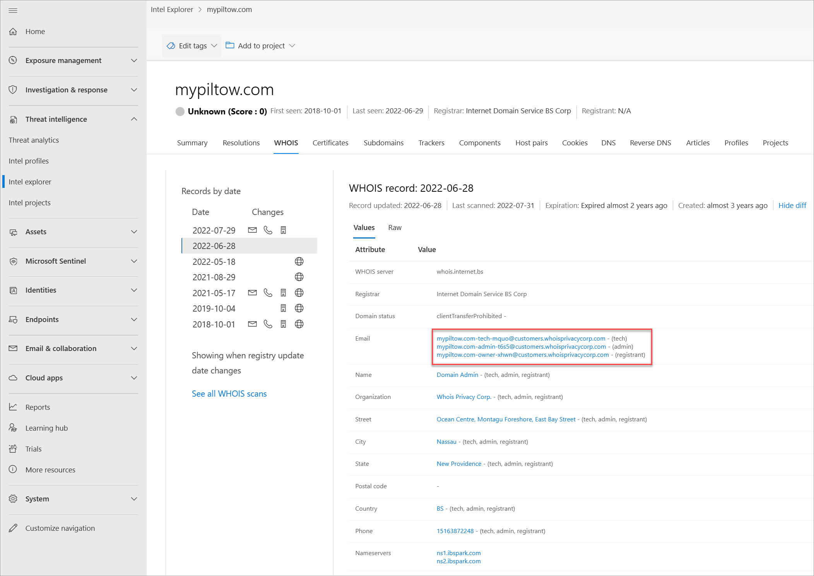Open the Certificates tab

330,143
